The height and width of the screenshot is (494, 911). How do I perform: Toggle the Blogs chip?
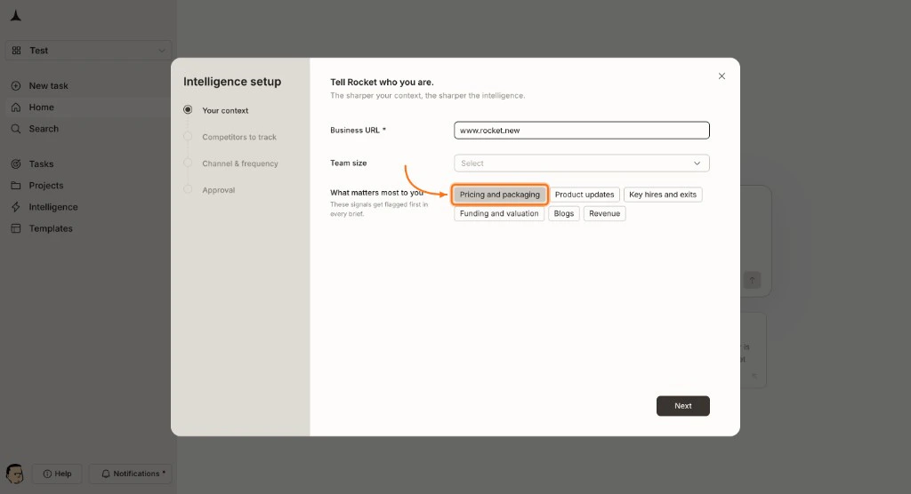pyautogui.click(x=564, y=213)
